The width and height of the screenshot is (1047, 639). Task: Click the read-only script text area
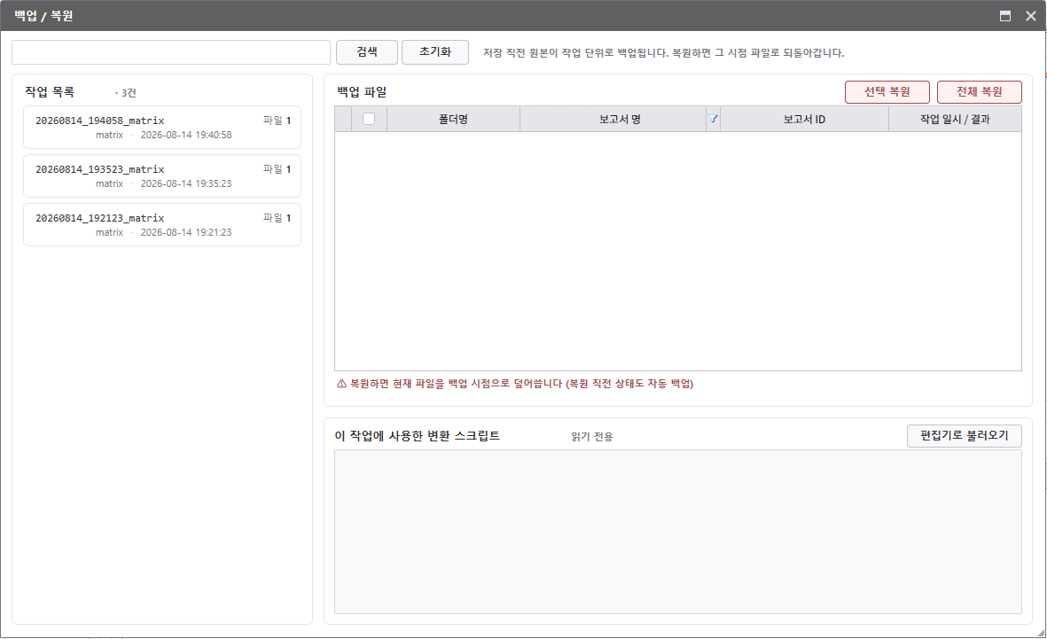(x=677, y=532)
